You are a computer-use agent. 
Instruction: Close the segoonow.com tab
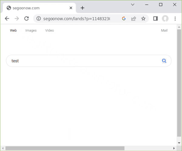(71, 8)
